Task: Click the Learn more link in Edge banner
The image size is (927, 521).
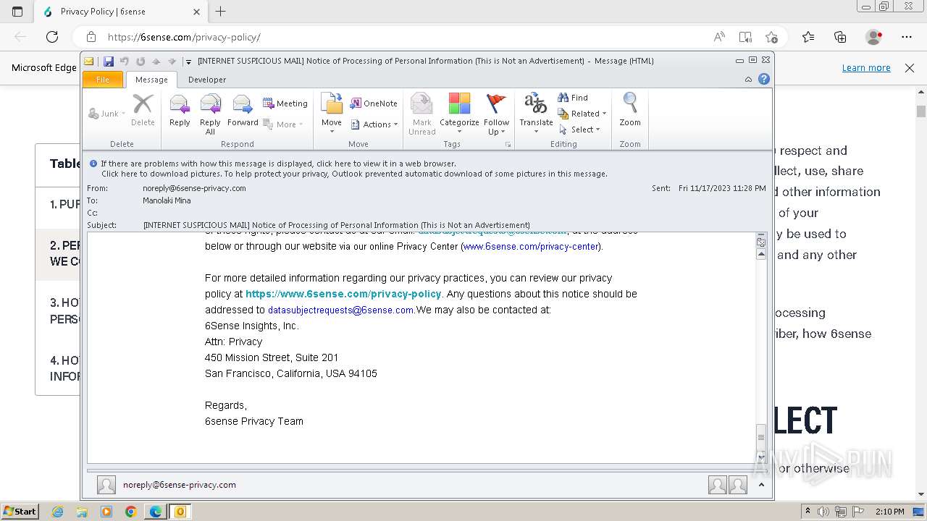Action: click(x=866, y=67)
